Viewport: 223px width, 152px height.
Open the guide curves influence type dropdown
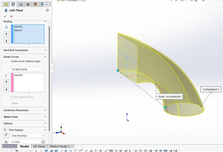pos(28,69)
